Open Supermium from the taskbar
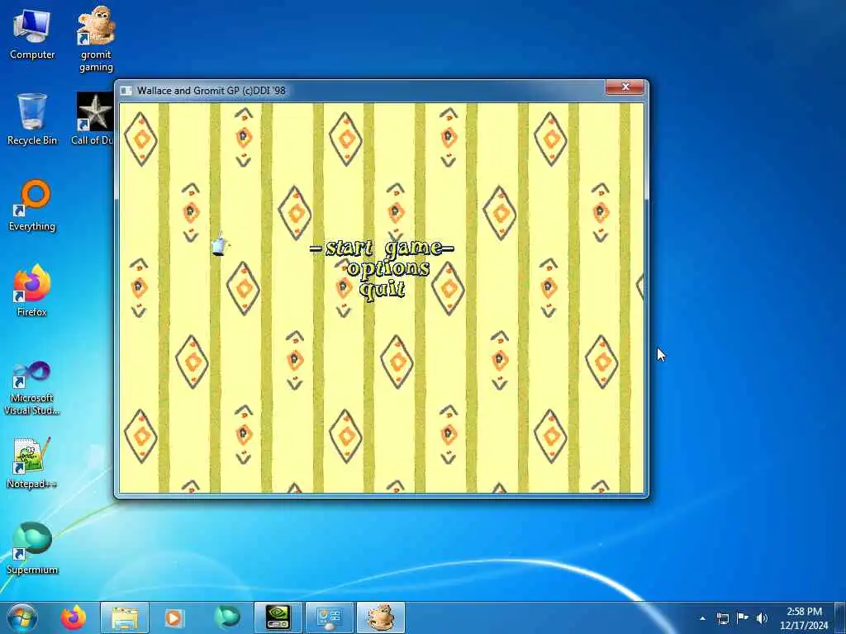 226,617
